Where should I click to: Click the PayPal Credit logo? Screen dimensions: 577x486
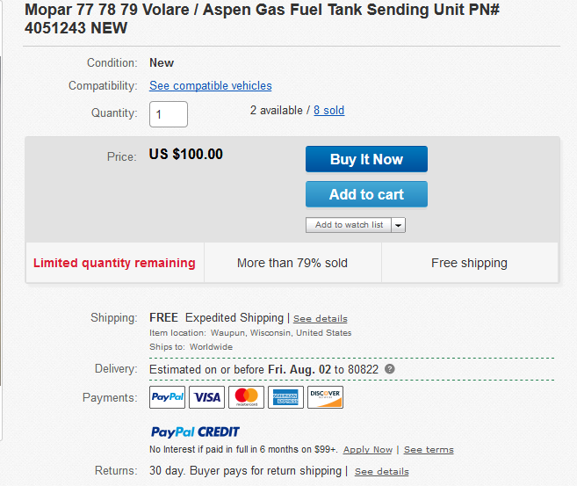point(195,432)
